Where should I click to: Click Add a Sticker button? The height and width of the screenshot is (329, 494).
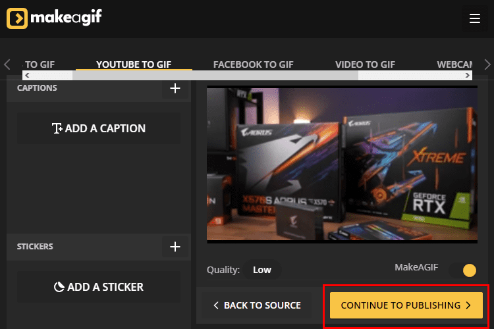[x=99, y=287]
